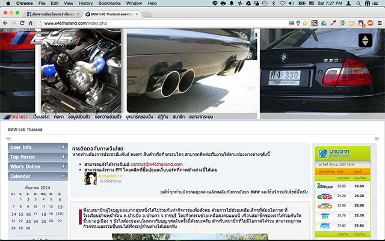
Task: Open the eyedropper color picker extension
Action: pos(333,23)
